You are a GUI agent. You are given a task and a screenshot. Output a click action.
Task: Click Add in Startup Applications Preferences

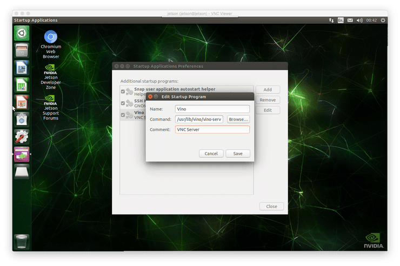click(x=268, y=90)
